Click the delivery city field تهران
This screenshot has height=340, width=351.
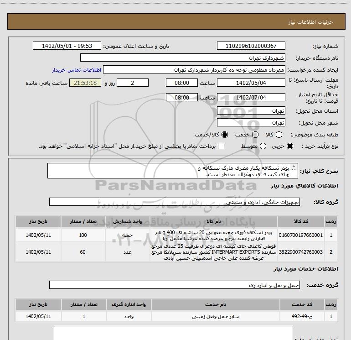(251, 123)
